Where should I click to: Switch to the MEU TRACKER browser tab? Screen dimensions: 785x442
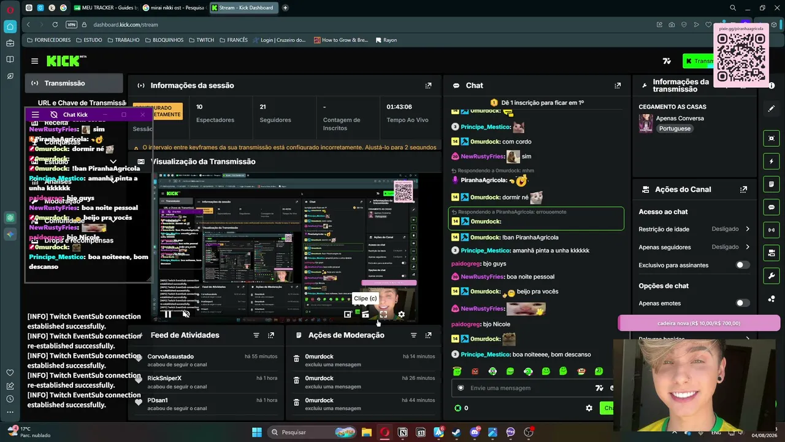(105, 8)
